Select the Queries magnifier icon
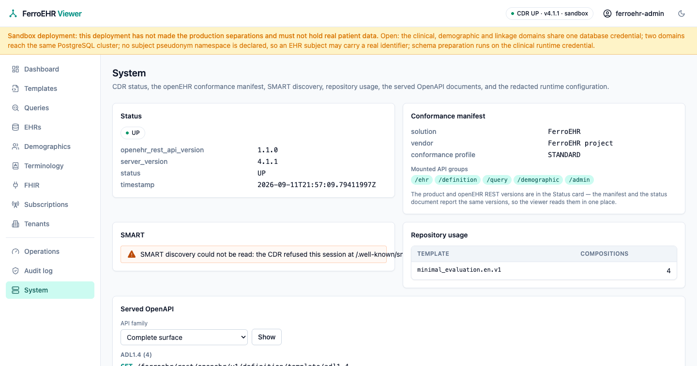Screen dimensions: 697x366 click(x=15, y=108)
